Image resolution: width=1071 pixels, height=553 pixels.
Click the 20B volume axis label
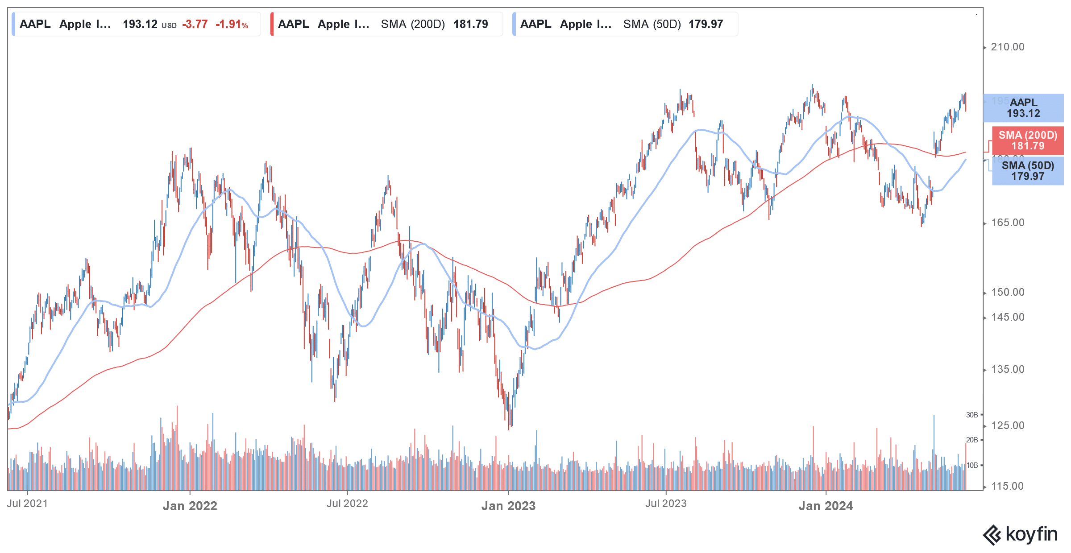pyautogui.click(x=972, y=440)
